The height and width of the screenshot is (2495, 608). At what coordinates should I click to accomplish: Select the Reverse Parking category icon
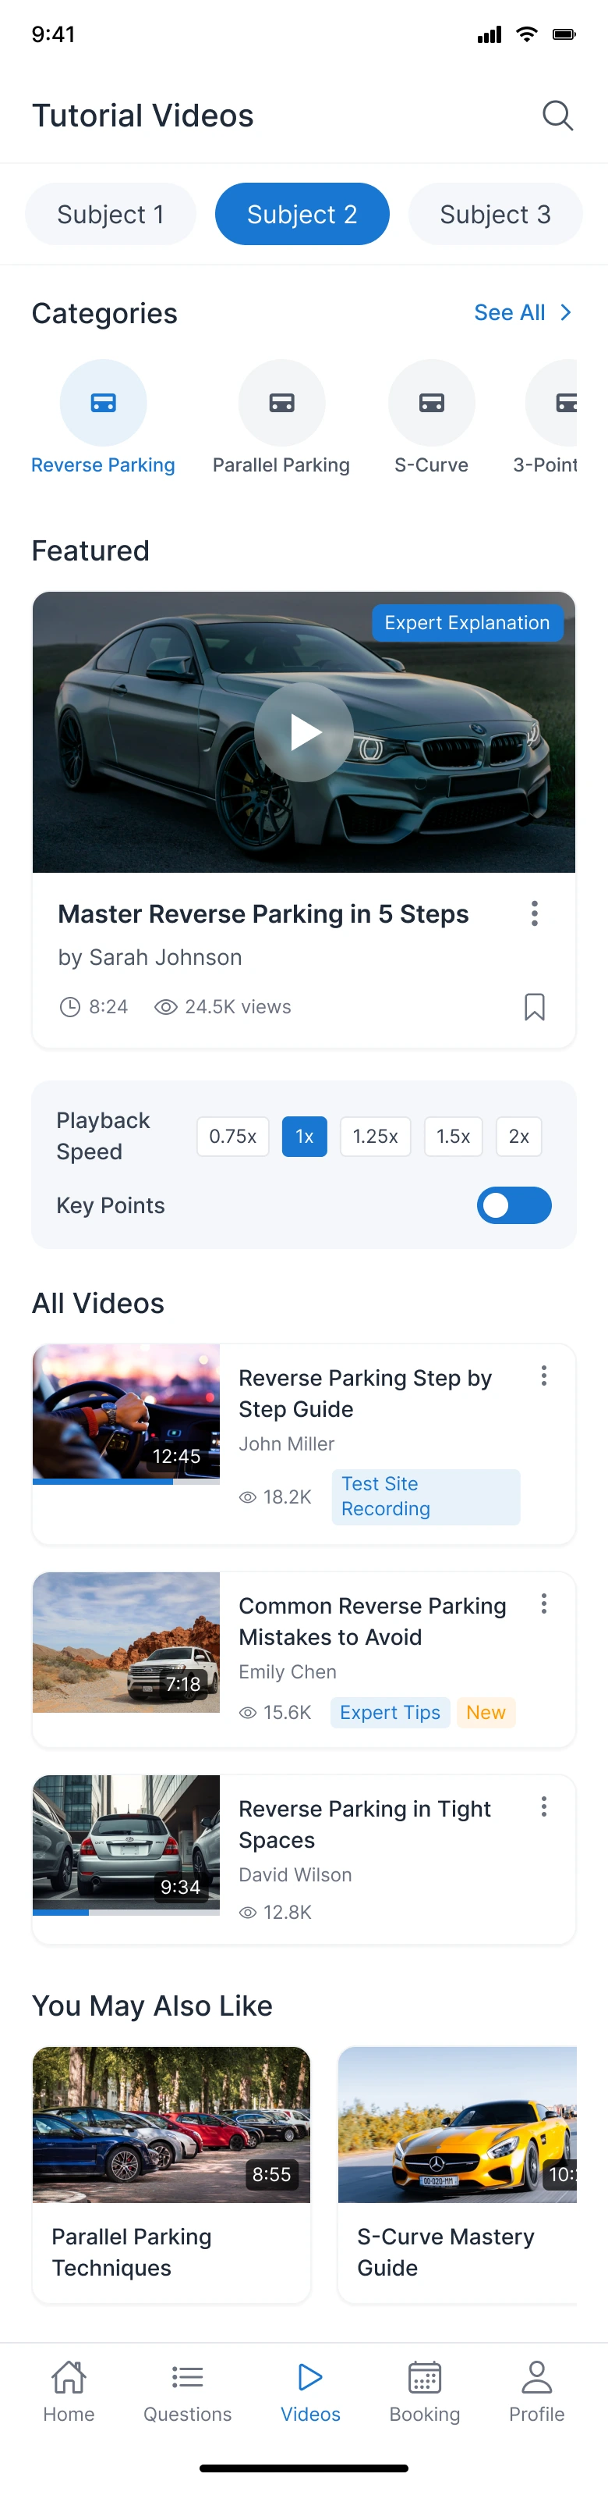click(x=104, y=403)
